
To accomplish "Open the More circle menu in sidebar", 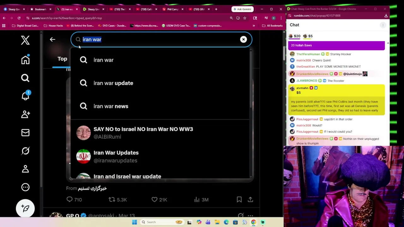I will [25, 187].
